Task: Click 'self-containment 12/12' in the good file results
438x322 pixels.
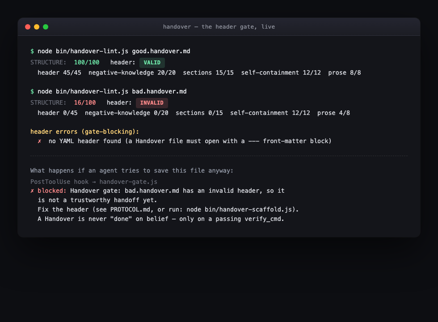Action: tap(281, 72)
